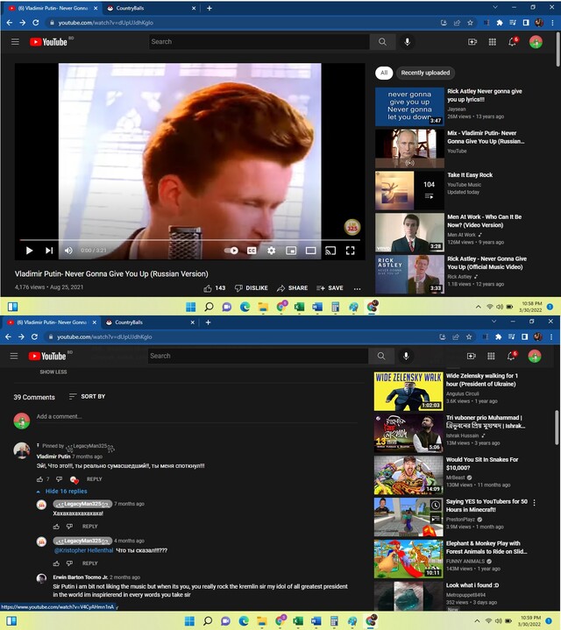
Task: Mute the video using the speaker icon
Action: pyautogui.click(x=68, y=251)
